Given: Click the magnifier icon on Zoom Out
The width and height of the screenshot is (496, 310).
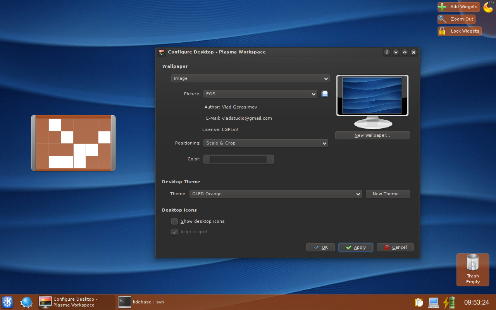Looking at the screenshot, I should pos(442,19).
